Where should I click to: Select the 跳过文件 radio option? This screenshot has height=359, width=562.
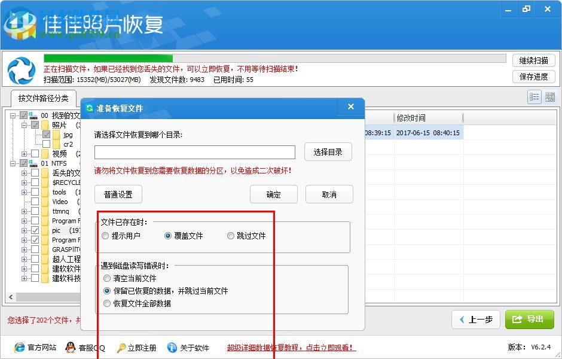(230, 235)
